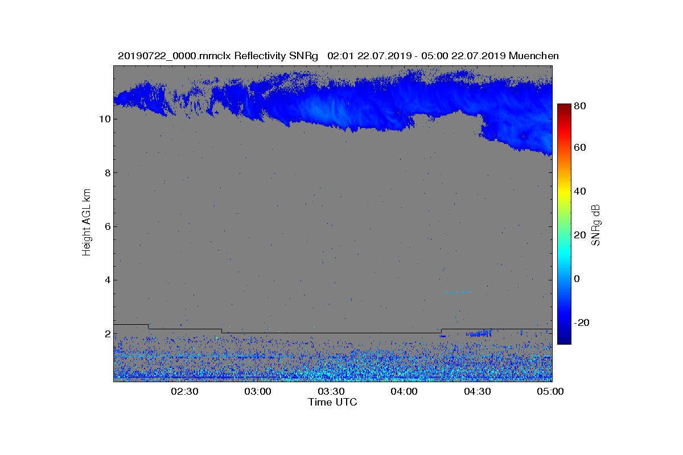Click the dark red top of colorbar
The image size is (683, 455).
[x=564, y=108]
